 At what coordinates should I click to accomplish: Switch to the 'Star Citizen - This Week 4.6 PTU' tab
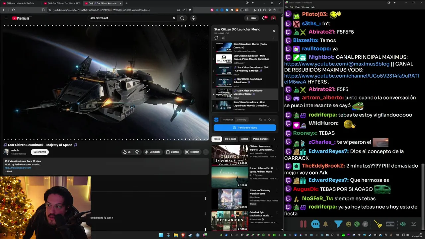62,3
